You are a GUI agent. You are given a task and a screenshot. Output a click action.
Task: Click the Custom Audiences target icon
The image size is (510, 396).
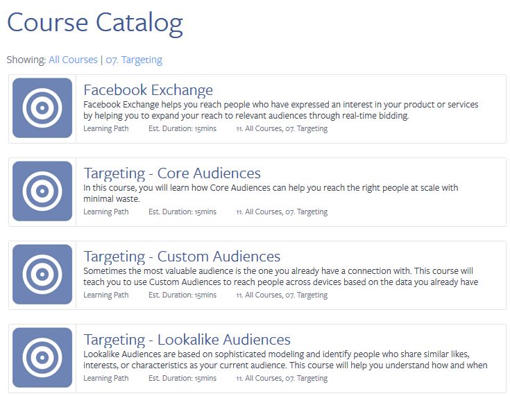tap(42, 275)
